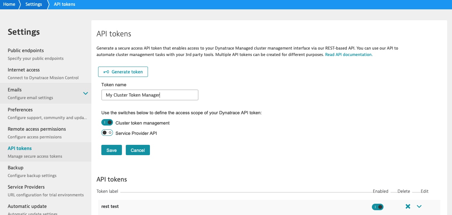Click the rest test token label
Image resolution: width=452 pixels, height=215 pixels.
(x=110, y=207)
